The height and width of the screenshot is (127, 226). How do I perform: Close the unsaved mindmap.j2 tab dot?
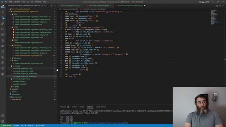145,6
